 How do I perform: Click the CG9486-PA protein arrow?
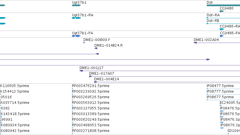pos(222,36)
